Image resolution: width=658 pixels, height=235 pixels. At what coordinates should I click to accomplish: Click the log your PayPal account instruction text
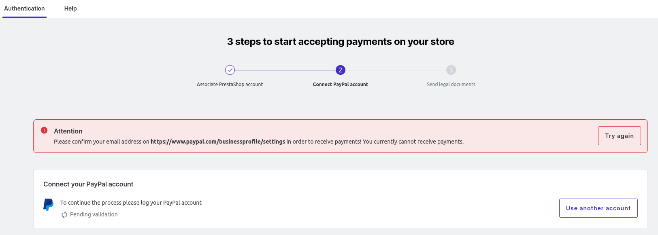(131, 203)
